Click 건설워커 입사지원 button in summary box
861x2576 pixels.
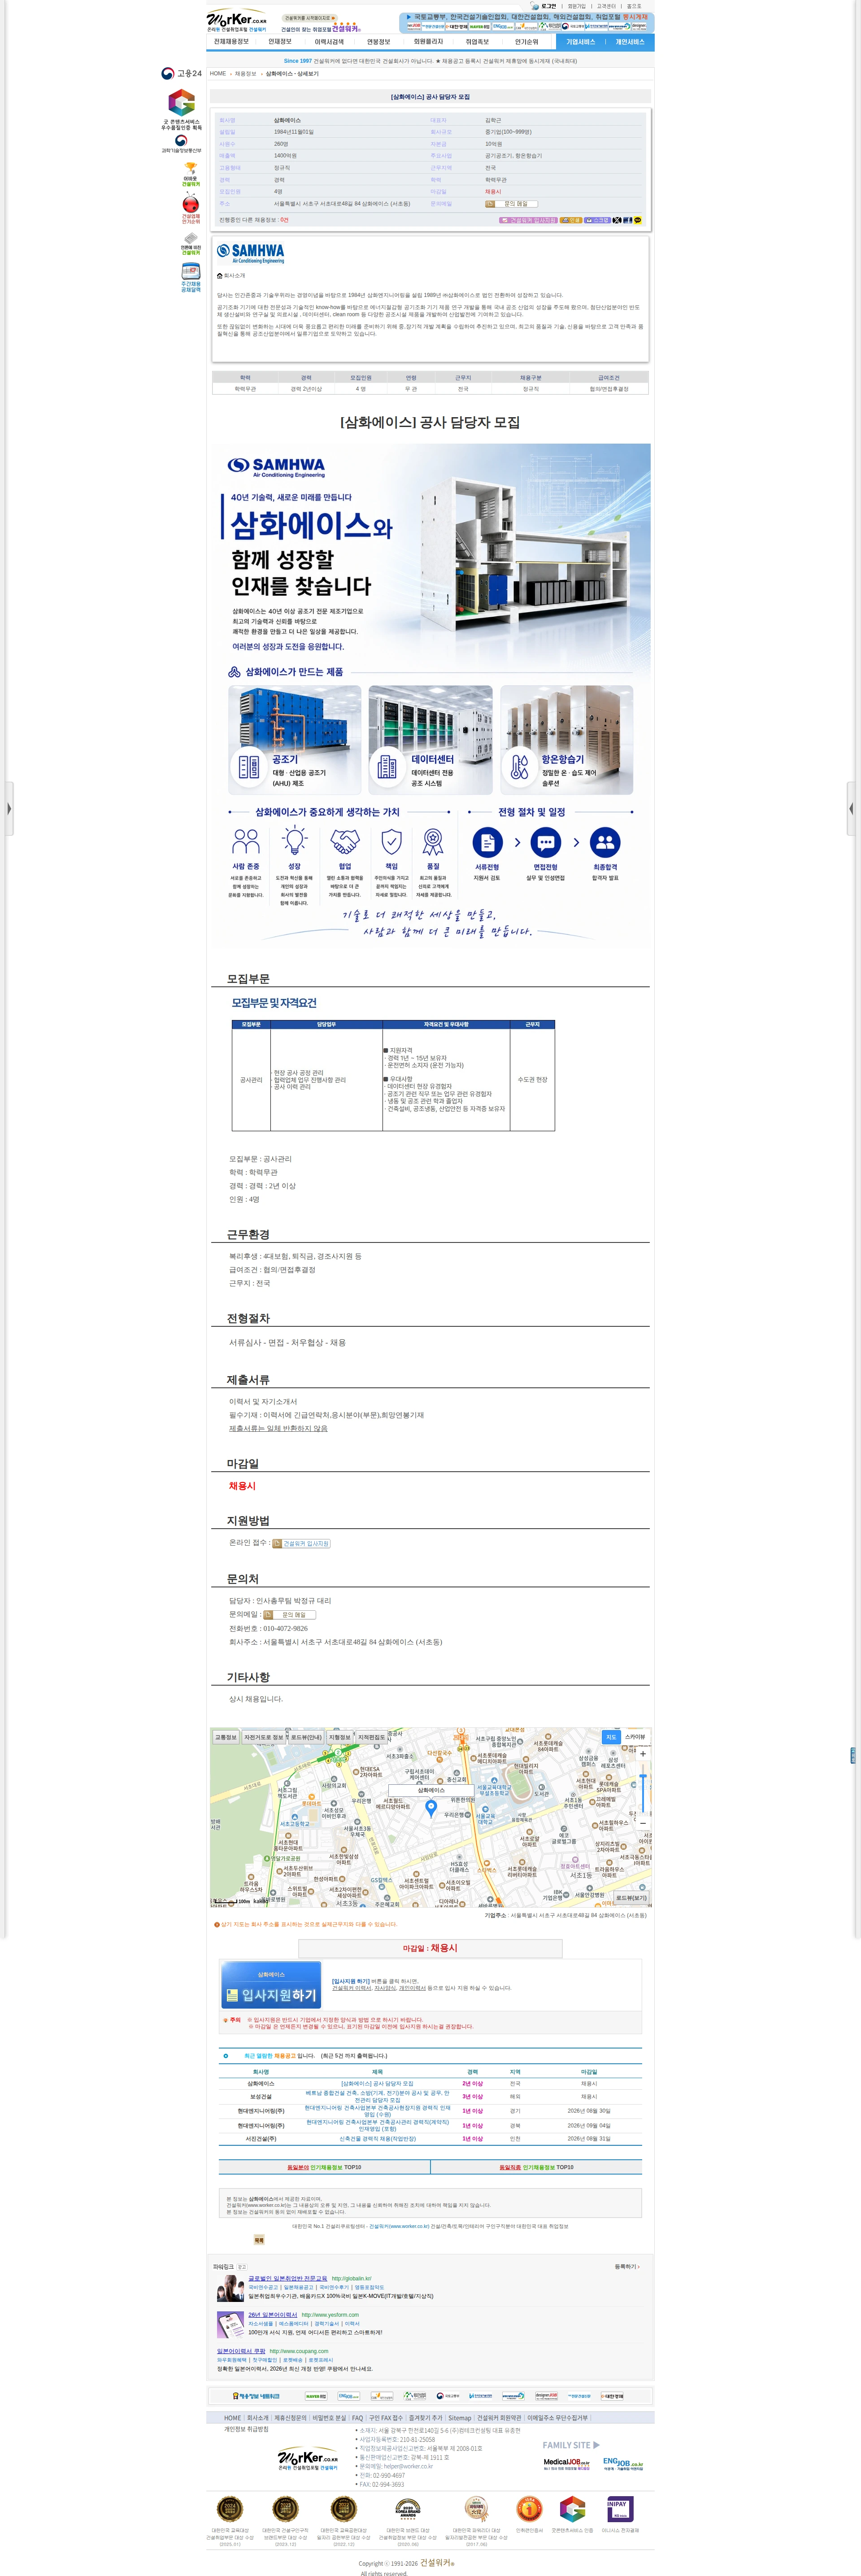(528, 220)
